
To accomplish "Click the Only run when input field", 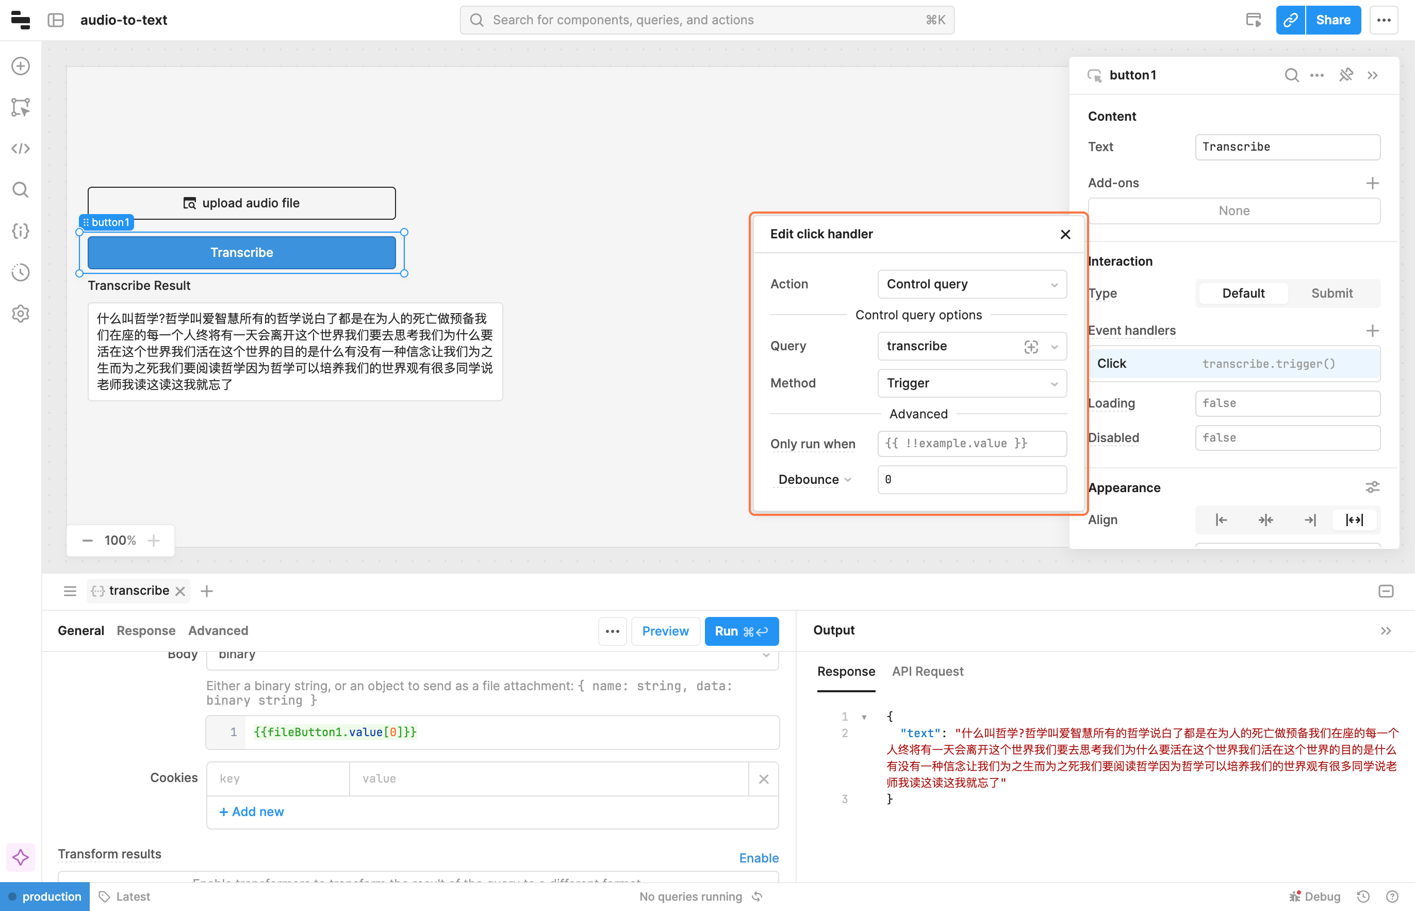I will (972, 444).
